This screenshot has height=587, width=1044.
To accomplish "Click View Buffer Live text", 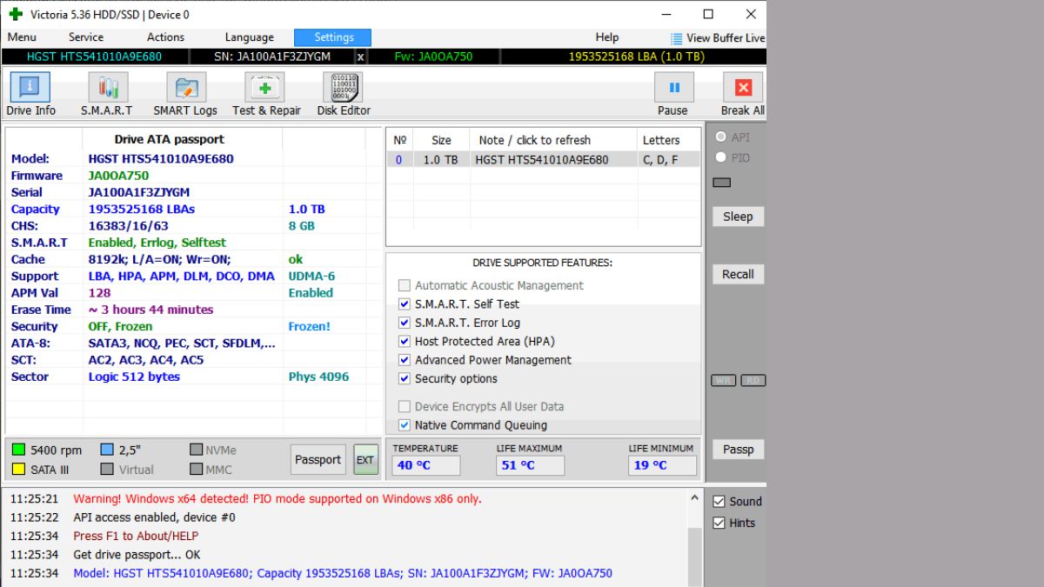I will pos(726,38).
